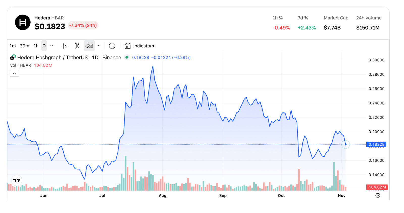
Task: Select the D daily interval
Action: point(44,46)
